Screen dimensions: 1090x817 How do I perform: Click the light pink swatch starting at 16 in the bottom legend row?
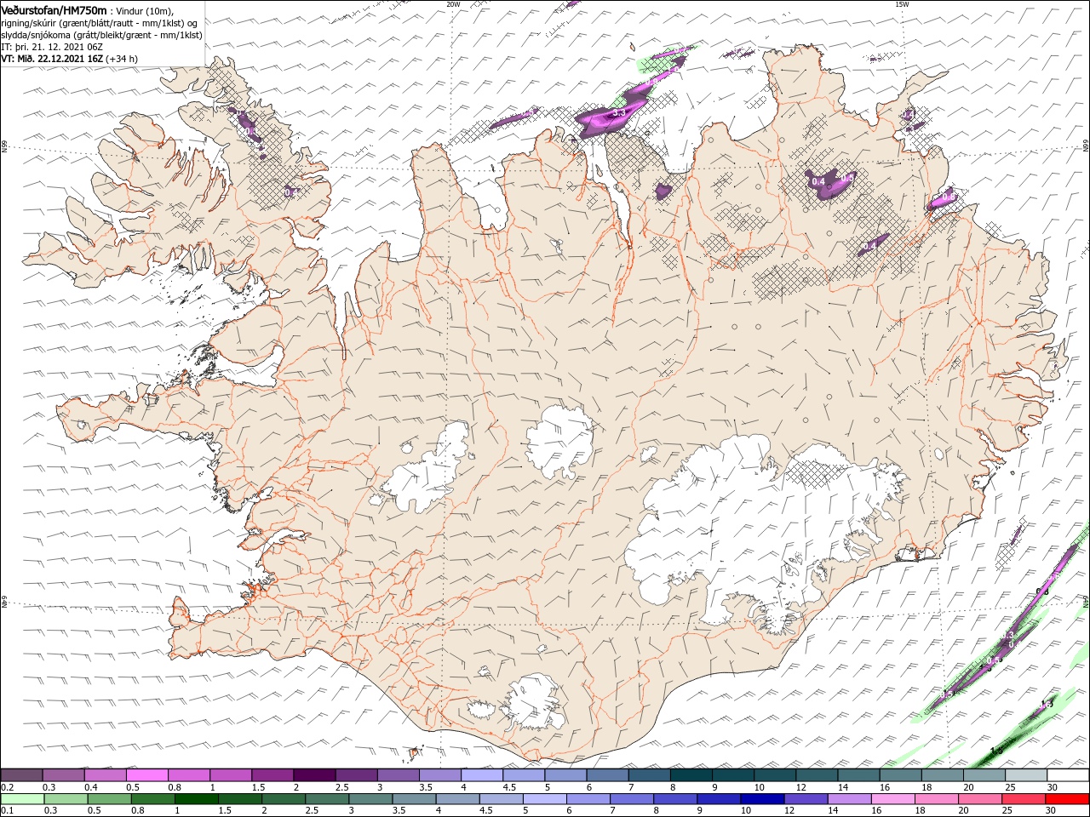pyautogui.click(x=893, y=800)
